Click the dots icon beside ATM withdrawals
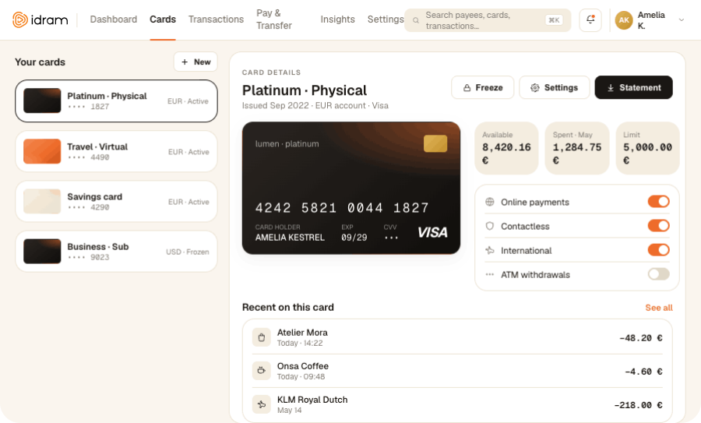 [490, 274]
